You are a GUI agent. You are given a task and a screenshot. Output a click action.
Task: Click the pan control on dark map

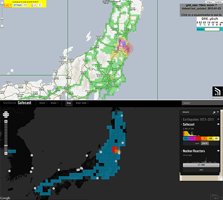(x=6, y=114)
